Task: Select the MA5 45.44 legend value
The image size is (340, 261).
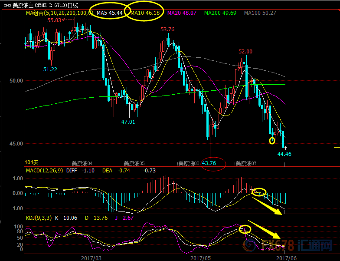Action: pyautogui.click(x=109, y=13)
